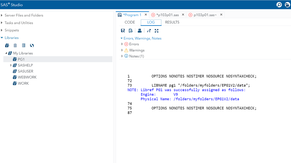Switch to the CODE tab
The width and height of the screenshot is (291, 163).
[130, 22]
